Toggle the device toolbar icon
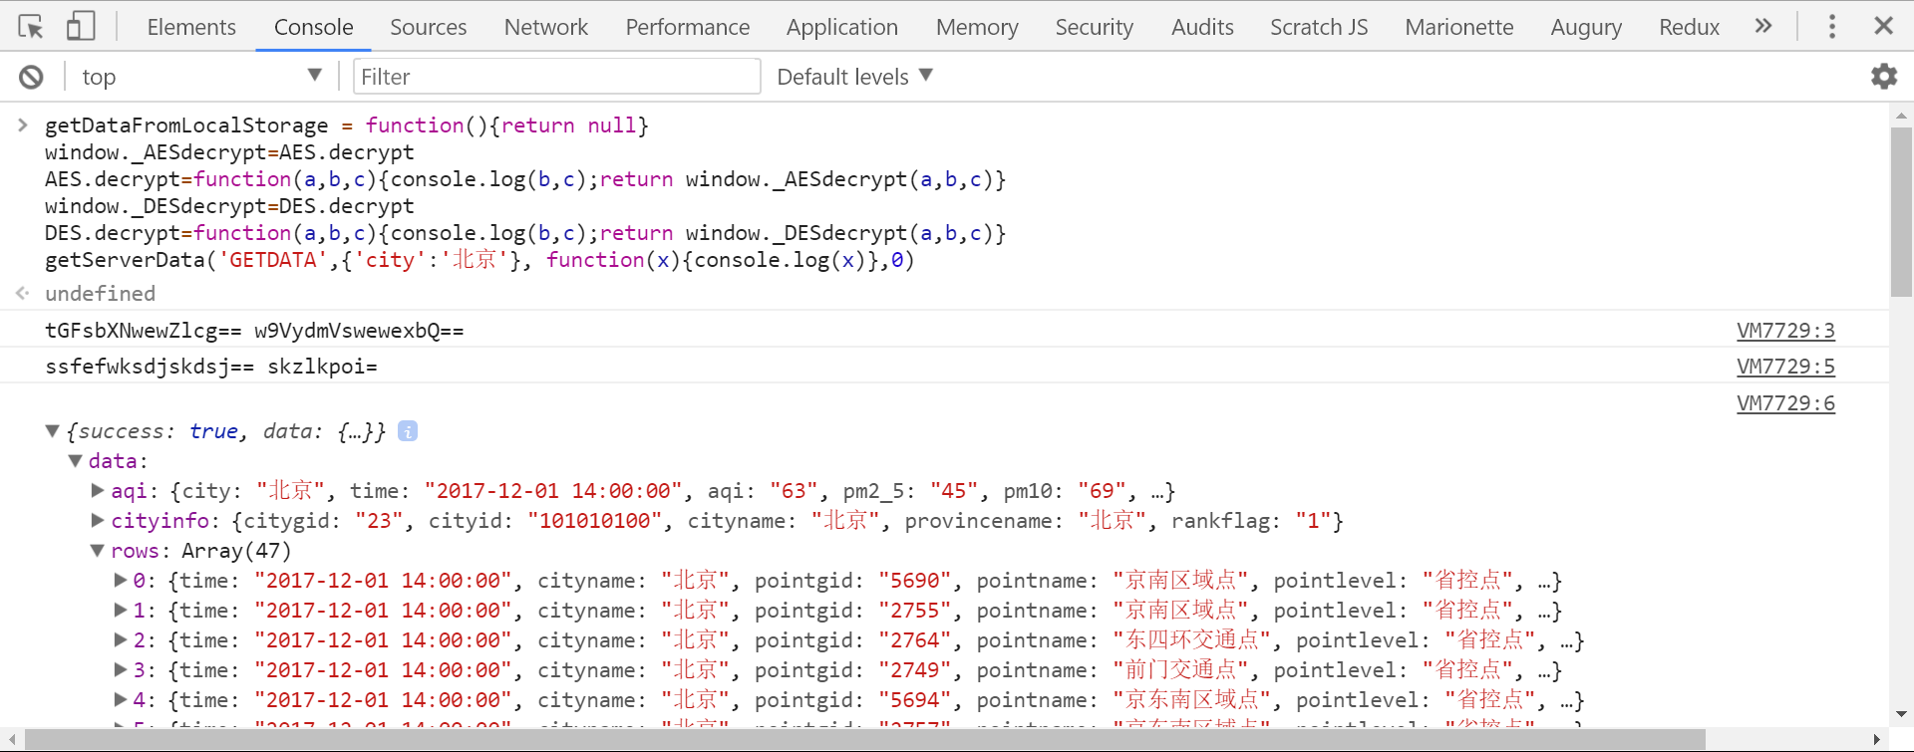1914x752 pixels. 81,26
